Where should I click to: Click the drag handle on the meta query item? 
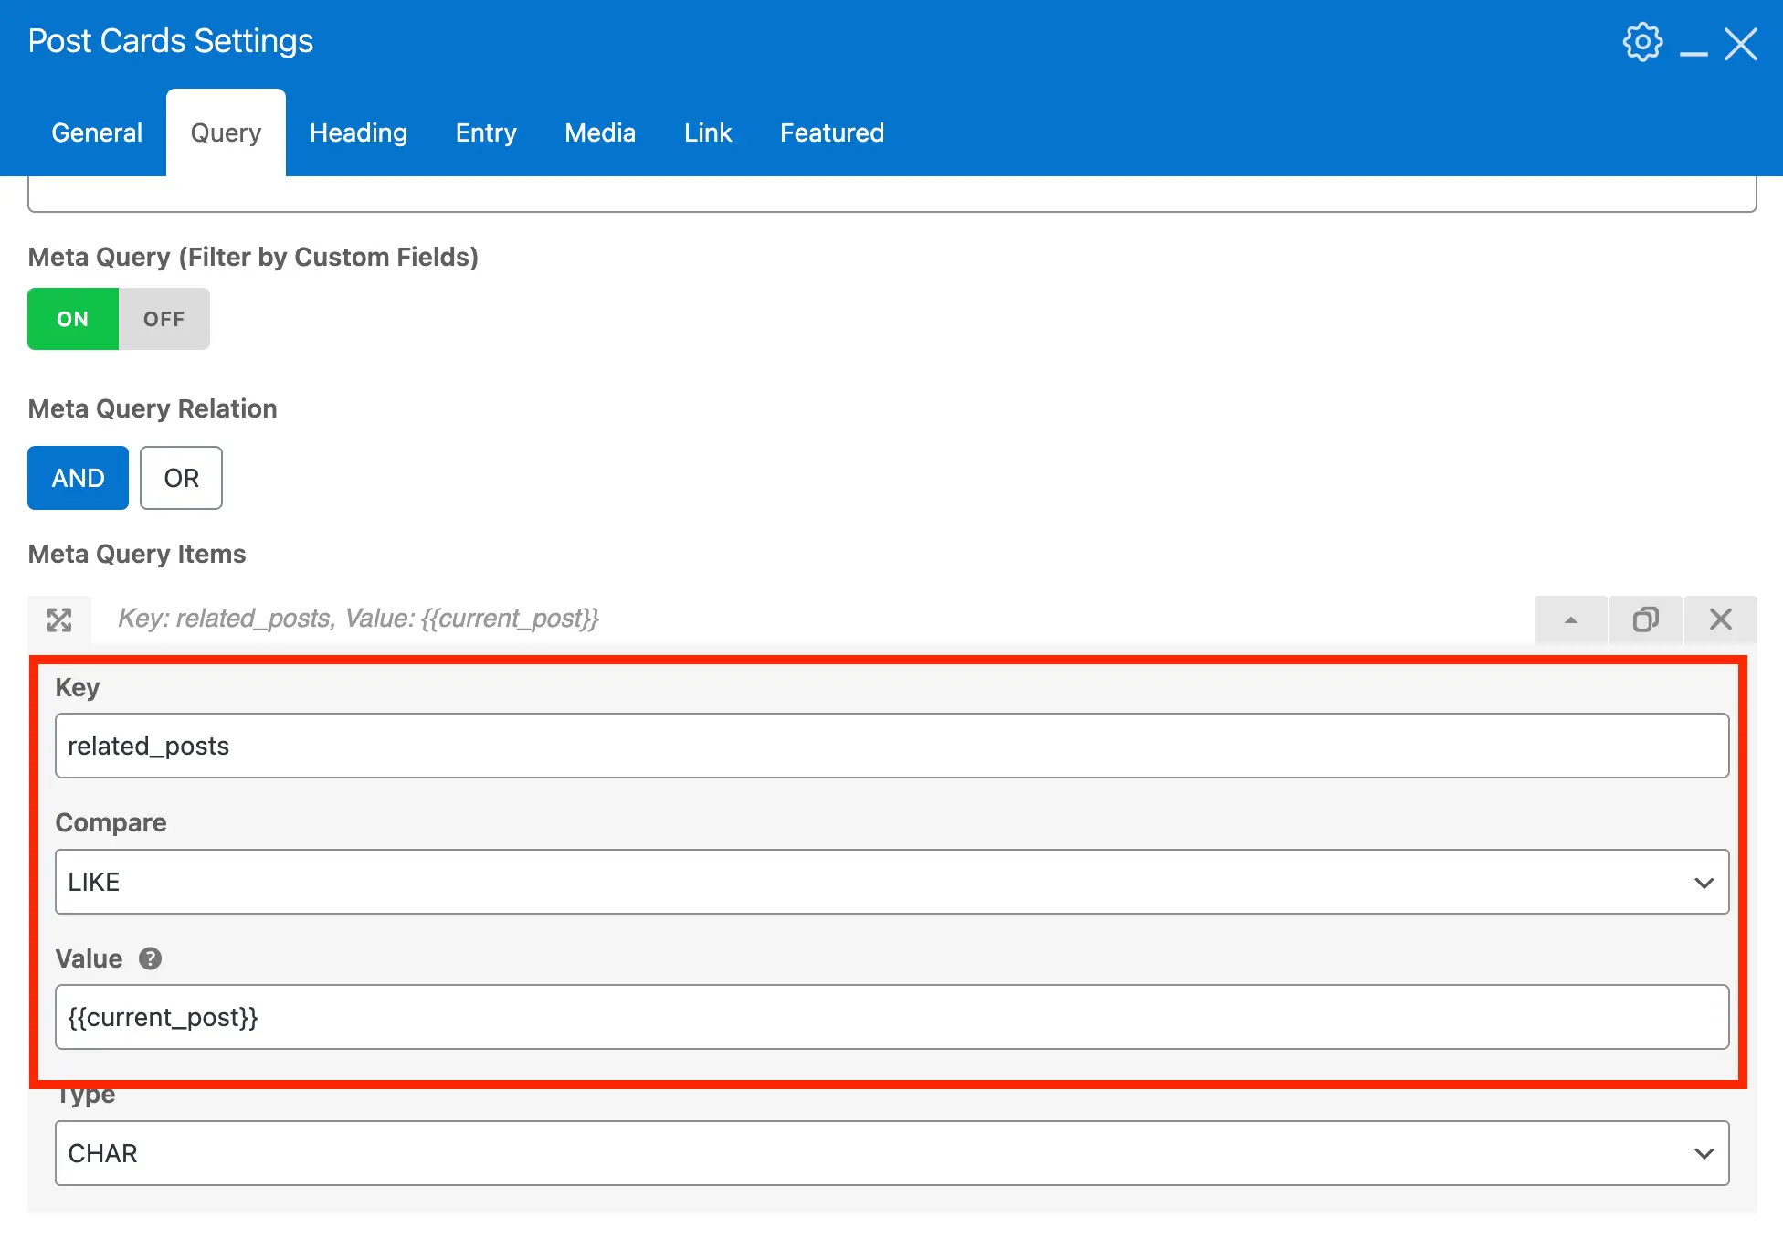click(58, 619)
